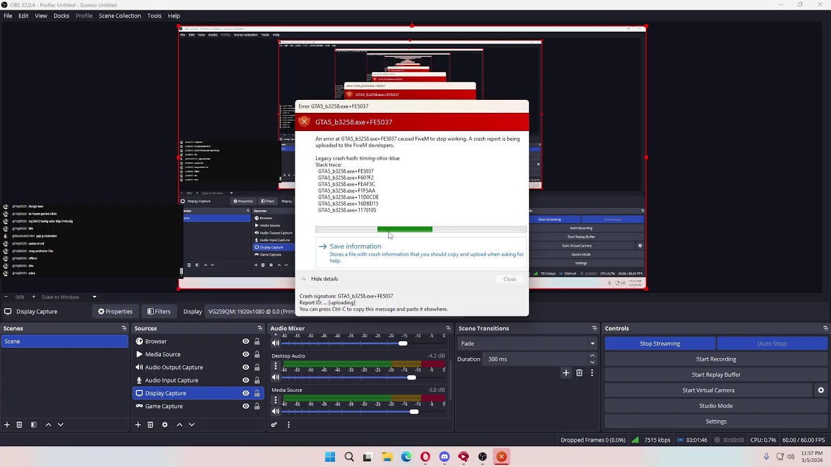Open the Windows Start menu

pos(330,457)
